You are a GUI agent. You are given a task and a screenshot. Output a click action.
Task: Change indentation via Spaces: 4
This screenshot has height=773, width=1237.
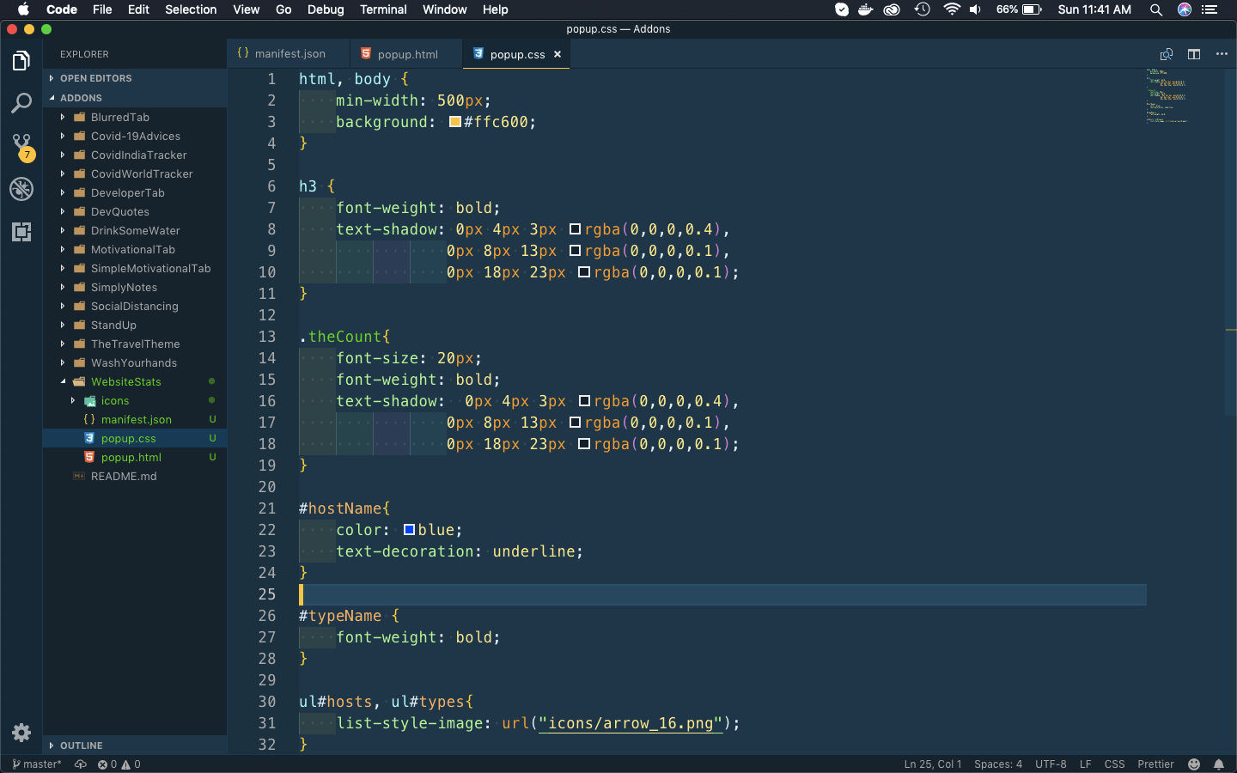(x=998, y=764)
